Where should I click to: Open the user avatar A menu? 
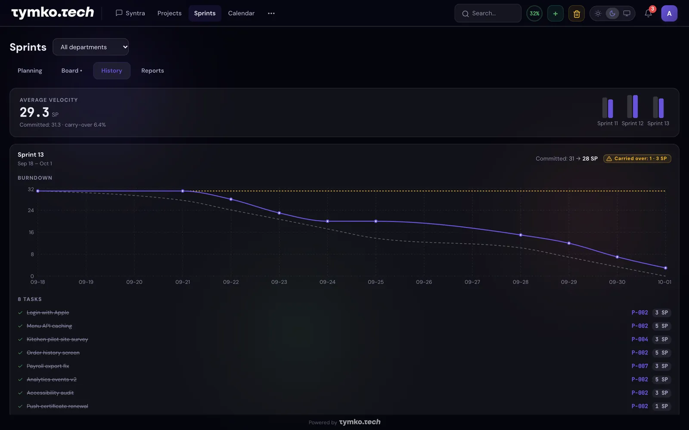[669, 13]
